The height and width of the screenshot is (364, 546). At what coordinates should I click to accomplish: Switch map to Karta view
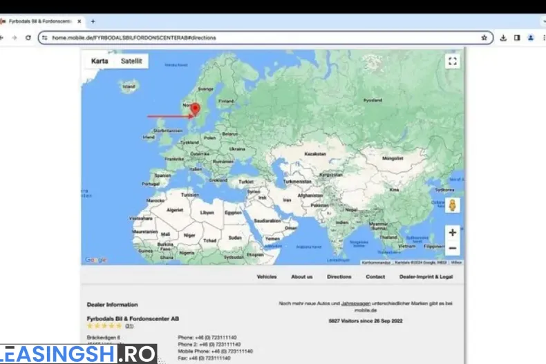[100, 61]
